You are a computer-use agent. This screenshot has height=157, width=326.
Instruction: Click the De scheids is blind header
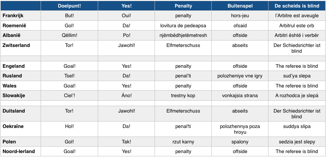[297, 6]
